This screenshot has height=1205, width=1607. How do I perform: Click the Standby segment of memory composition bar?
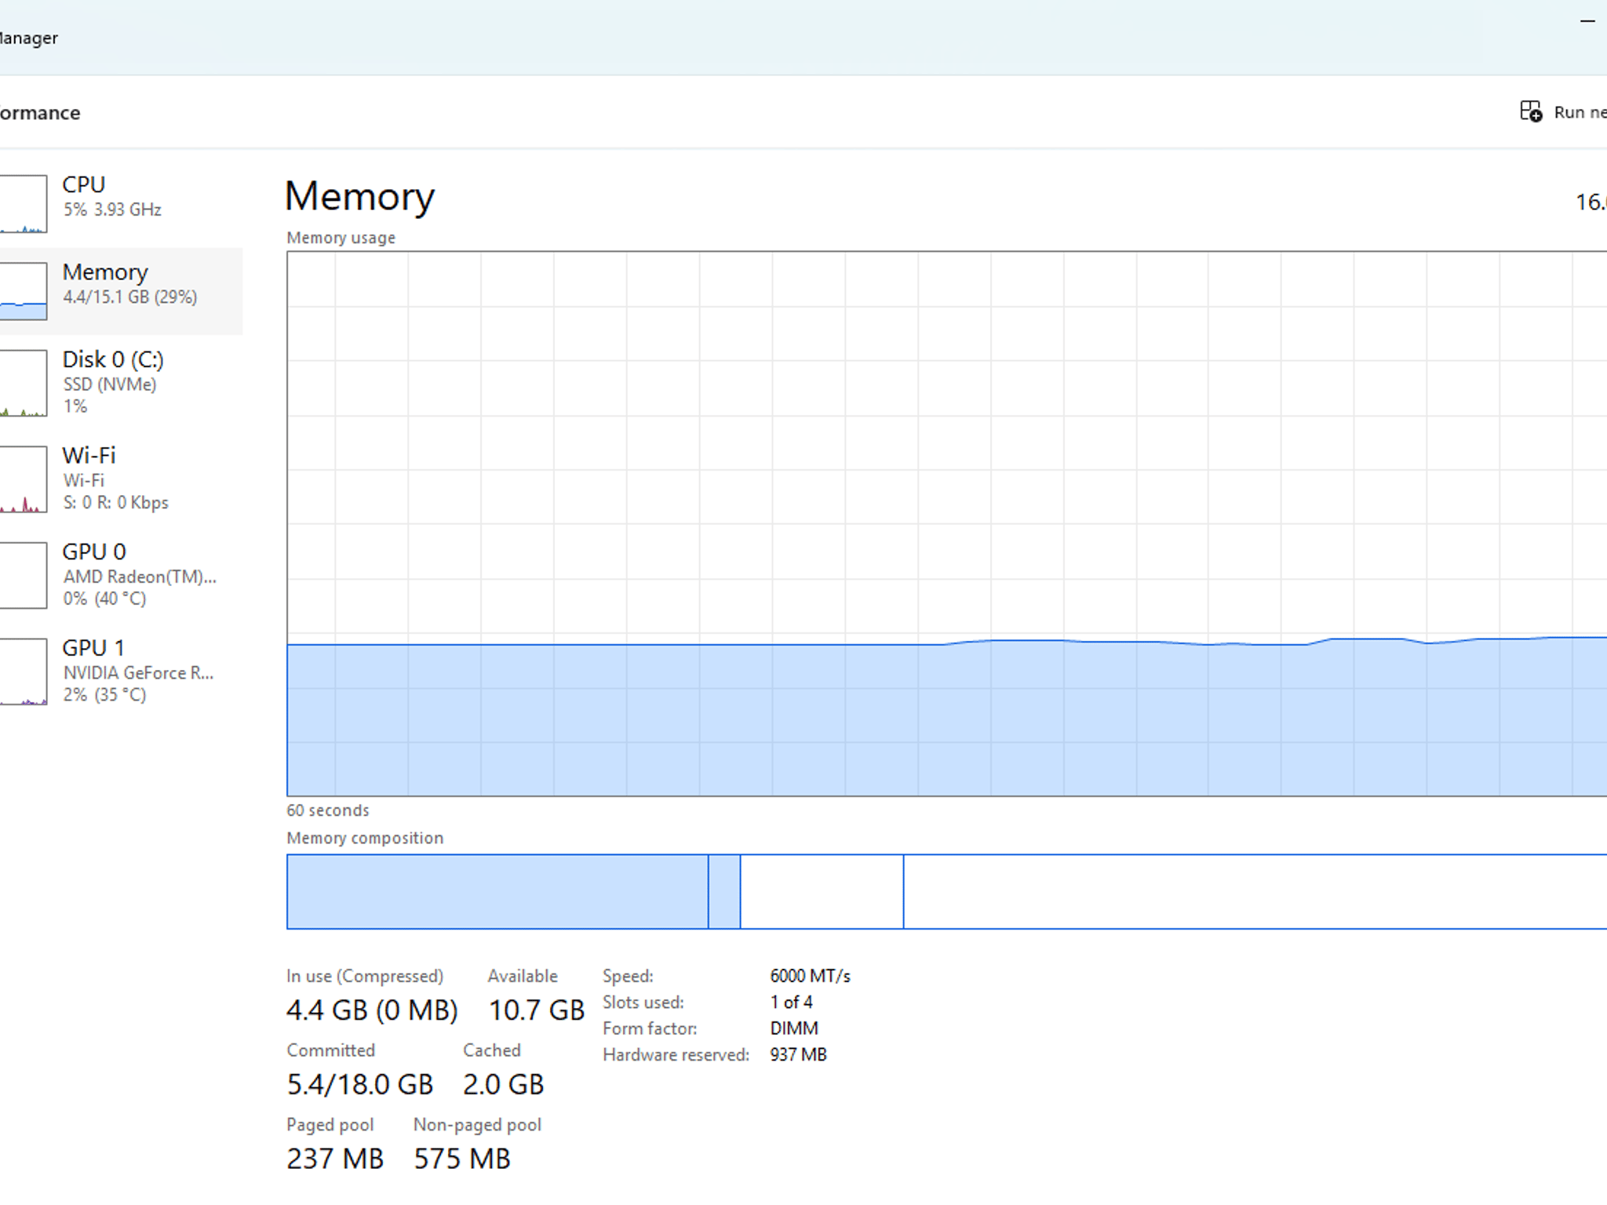[x=822, y=892]
